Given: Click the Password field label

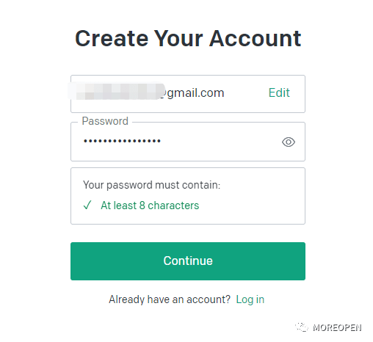Looking at the screenshot, I should pos(105,121).
